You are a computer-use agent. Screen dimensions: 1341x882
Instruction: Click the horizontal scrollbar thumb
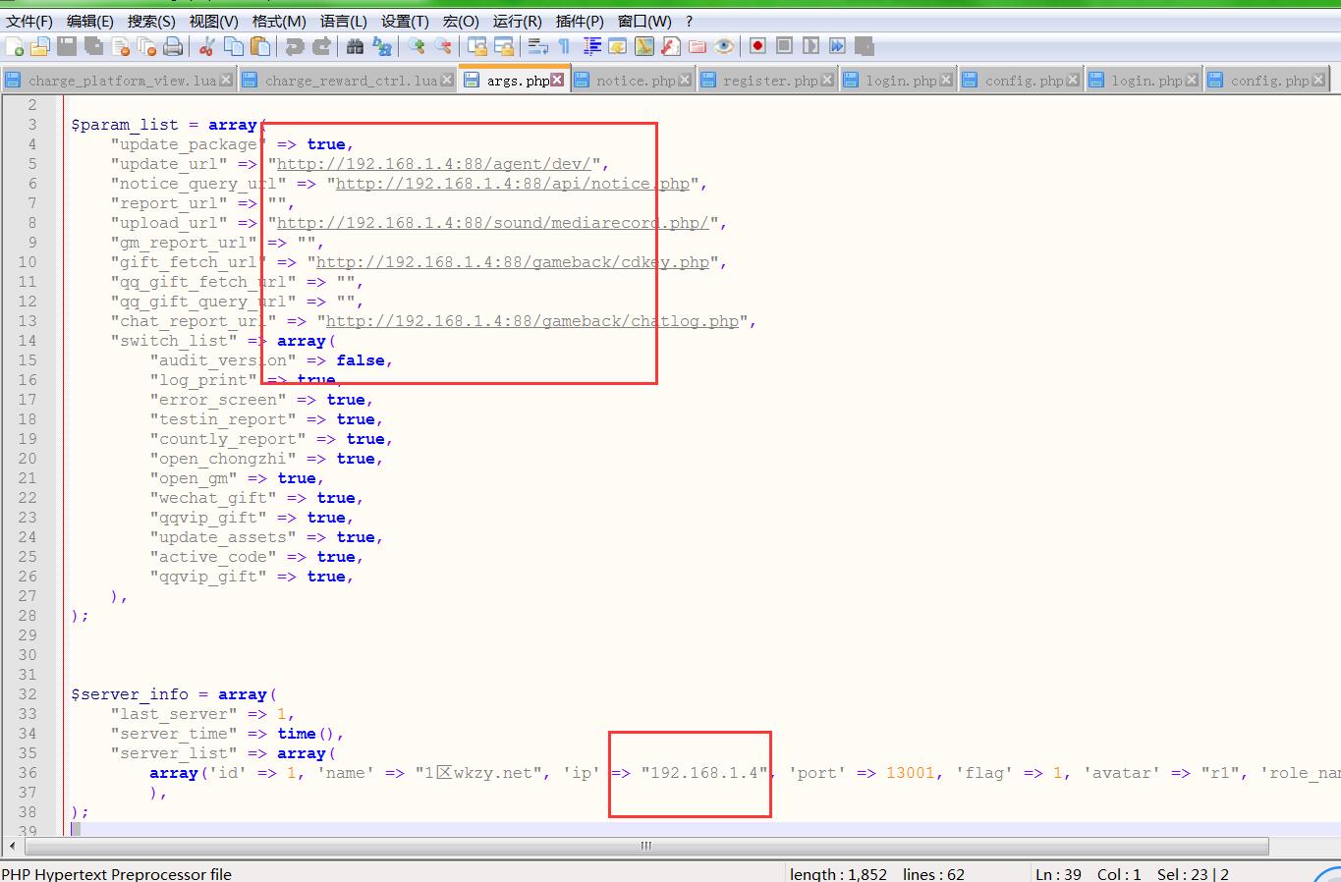[x=646, y=846]
